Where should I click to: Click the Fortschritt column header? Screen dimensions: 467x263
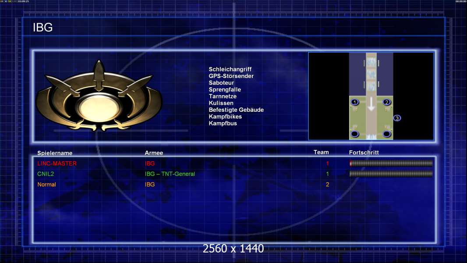pyautogui.click(x=364, y=153)
